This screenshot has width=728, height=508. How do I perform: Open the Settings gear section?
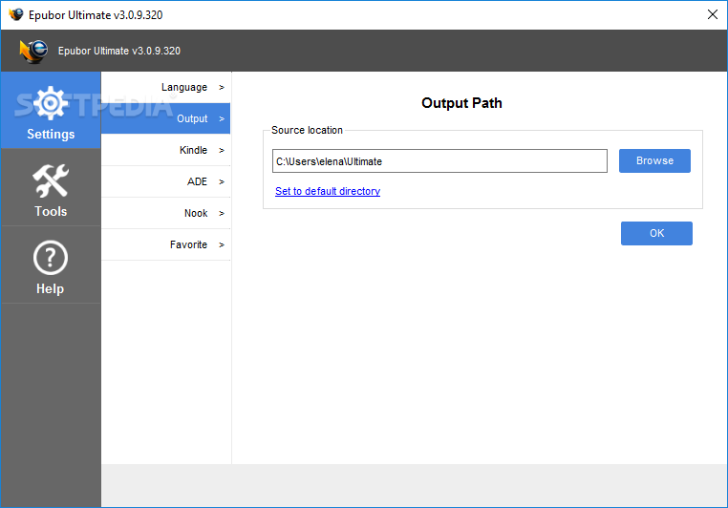tap(51, 111)
